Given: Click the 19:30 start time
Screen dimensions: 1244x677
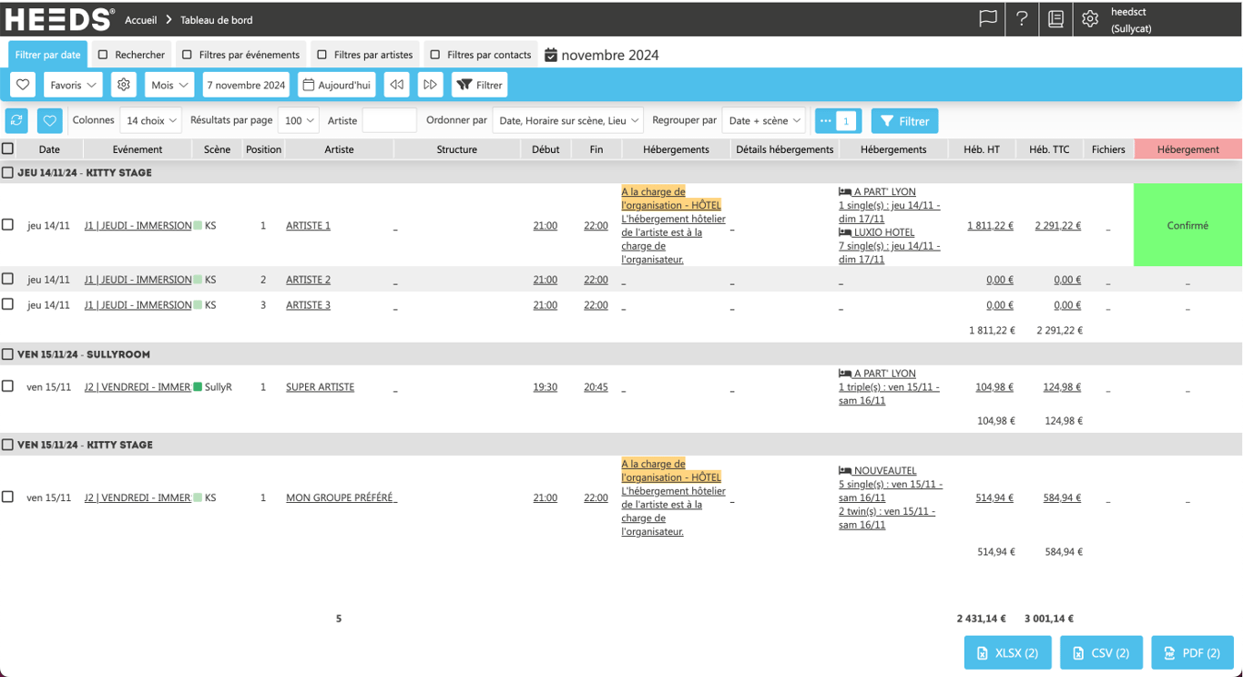Looking at the screenshot, I should [x=546, y=386].
